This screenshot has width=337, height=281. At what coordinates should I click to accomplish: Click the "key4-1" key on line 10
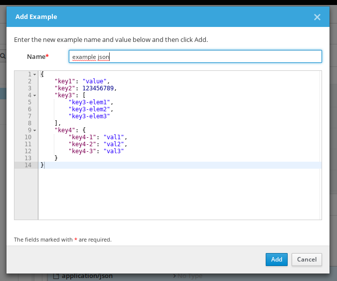82,137
